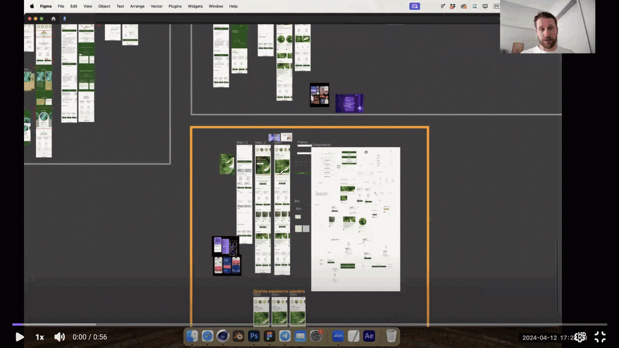Open Finder from the dock

[x=192, y=336]
